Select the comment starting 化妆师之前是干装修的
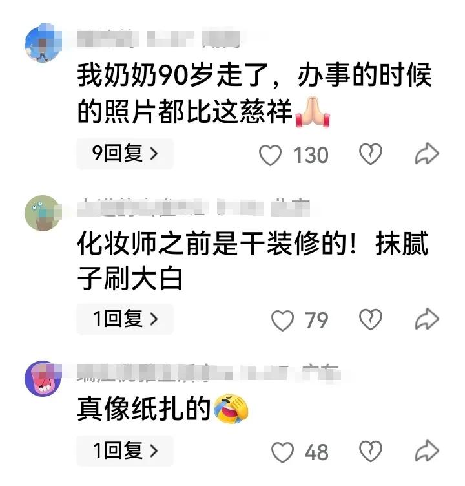The image size is (465, 486). (253, 260)
